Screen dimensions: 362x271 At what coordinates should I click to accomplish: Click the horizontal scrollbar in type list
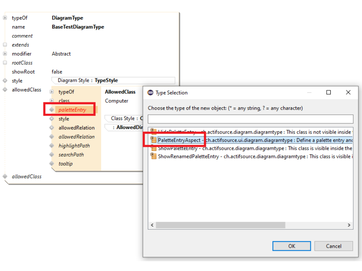tap(220, 225)
